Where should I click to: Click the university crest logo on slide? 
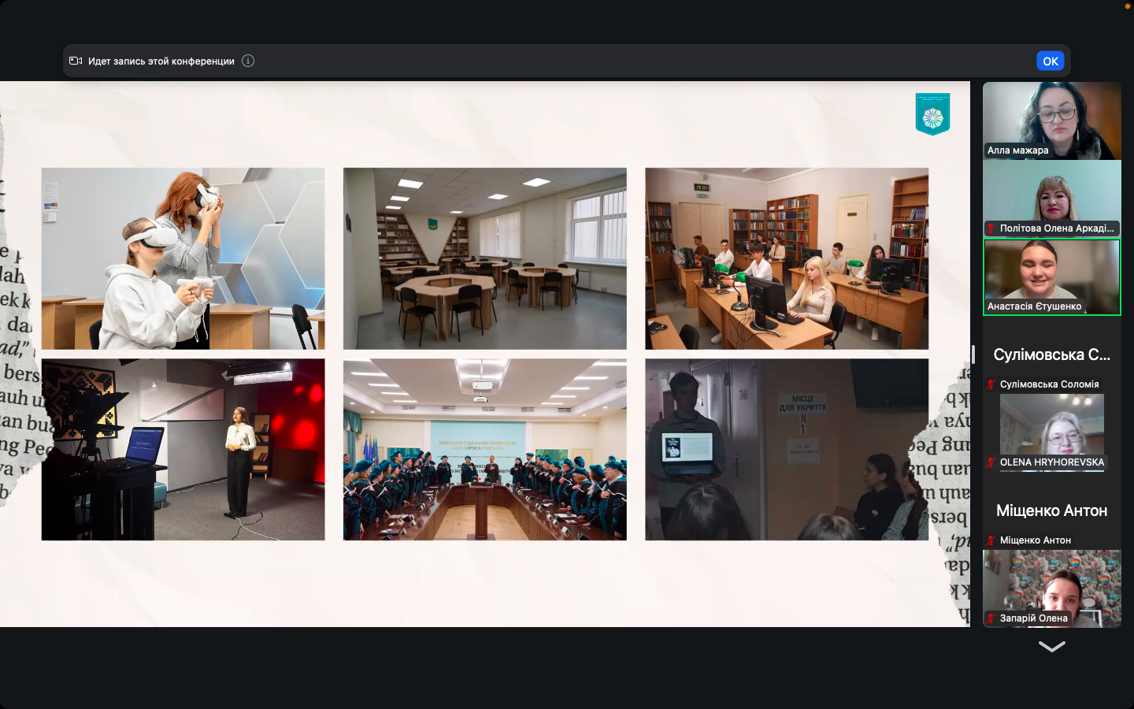[x=932, y=114]
